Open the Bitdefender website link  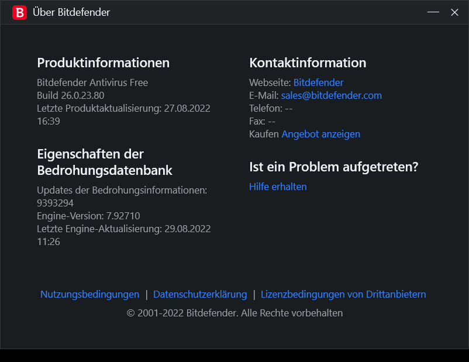(318, 82)
